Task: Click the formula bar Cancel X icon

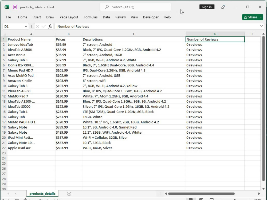Action: pyautogui.click(x=37, y=26)
